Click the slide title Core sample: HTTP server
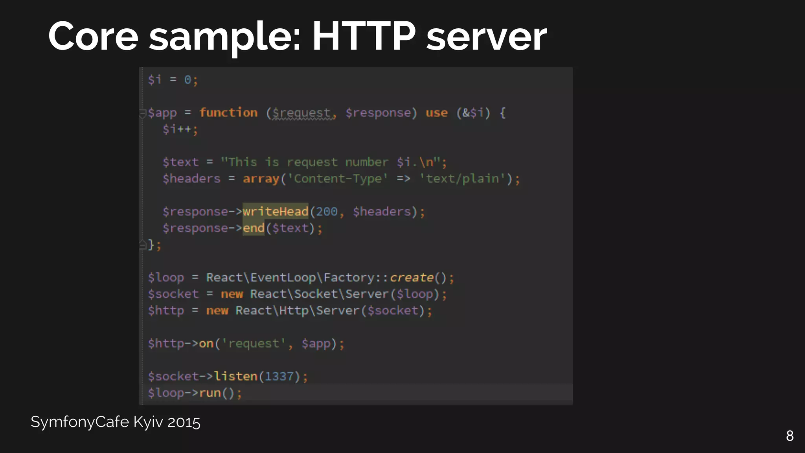Screen dimensions: 805x453 click(298, 36)
